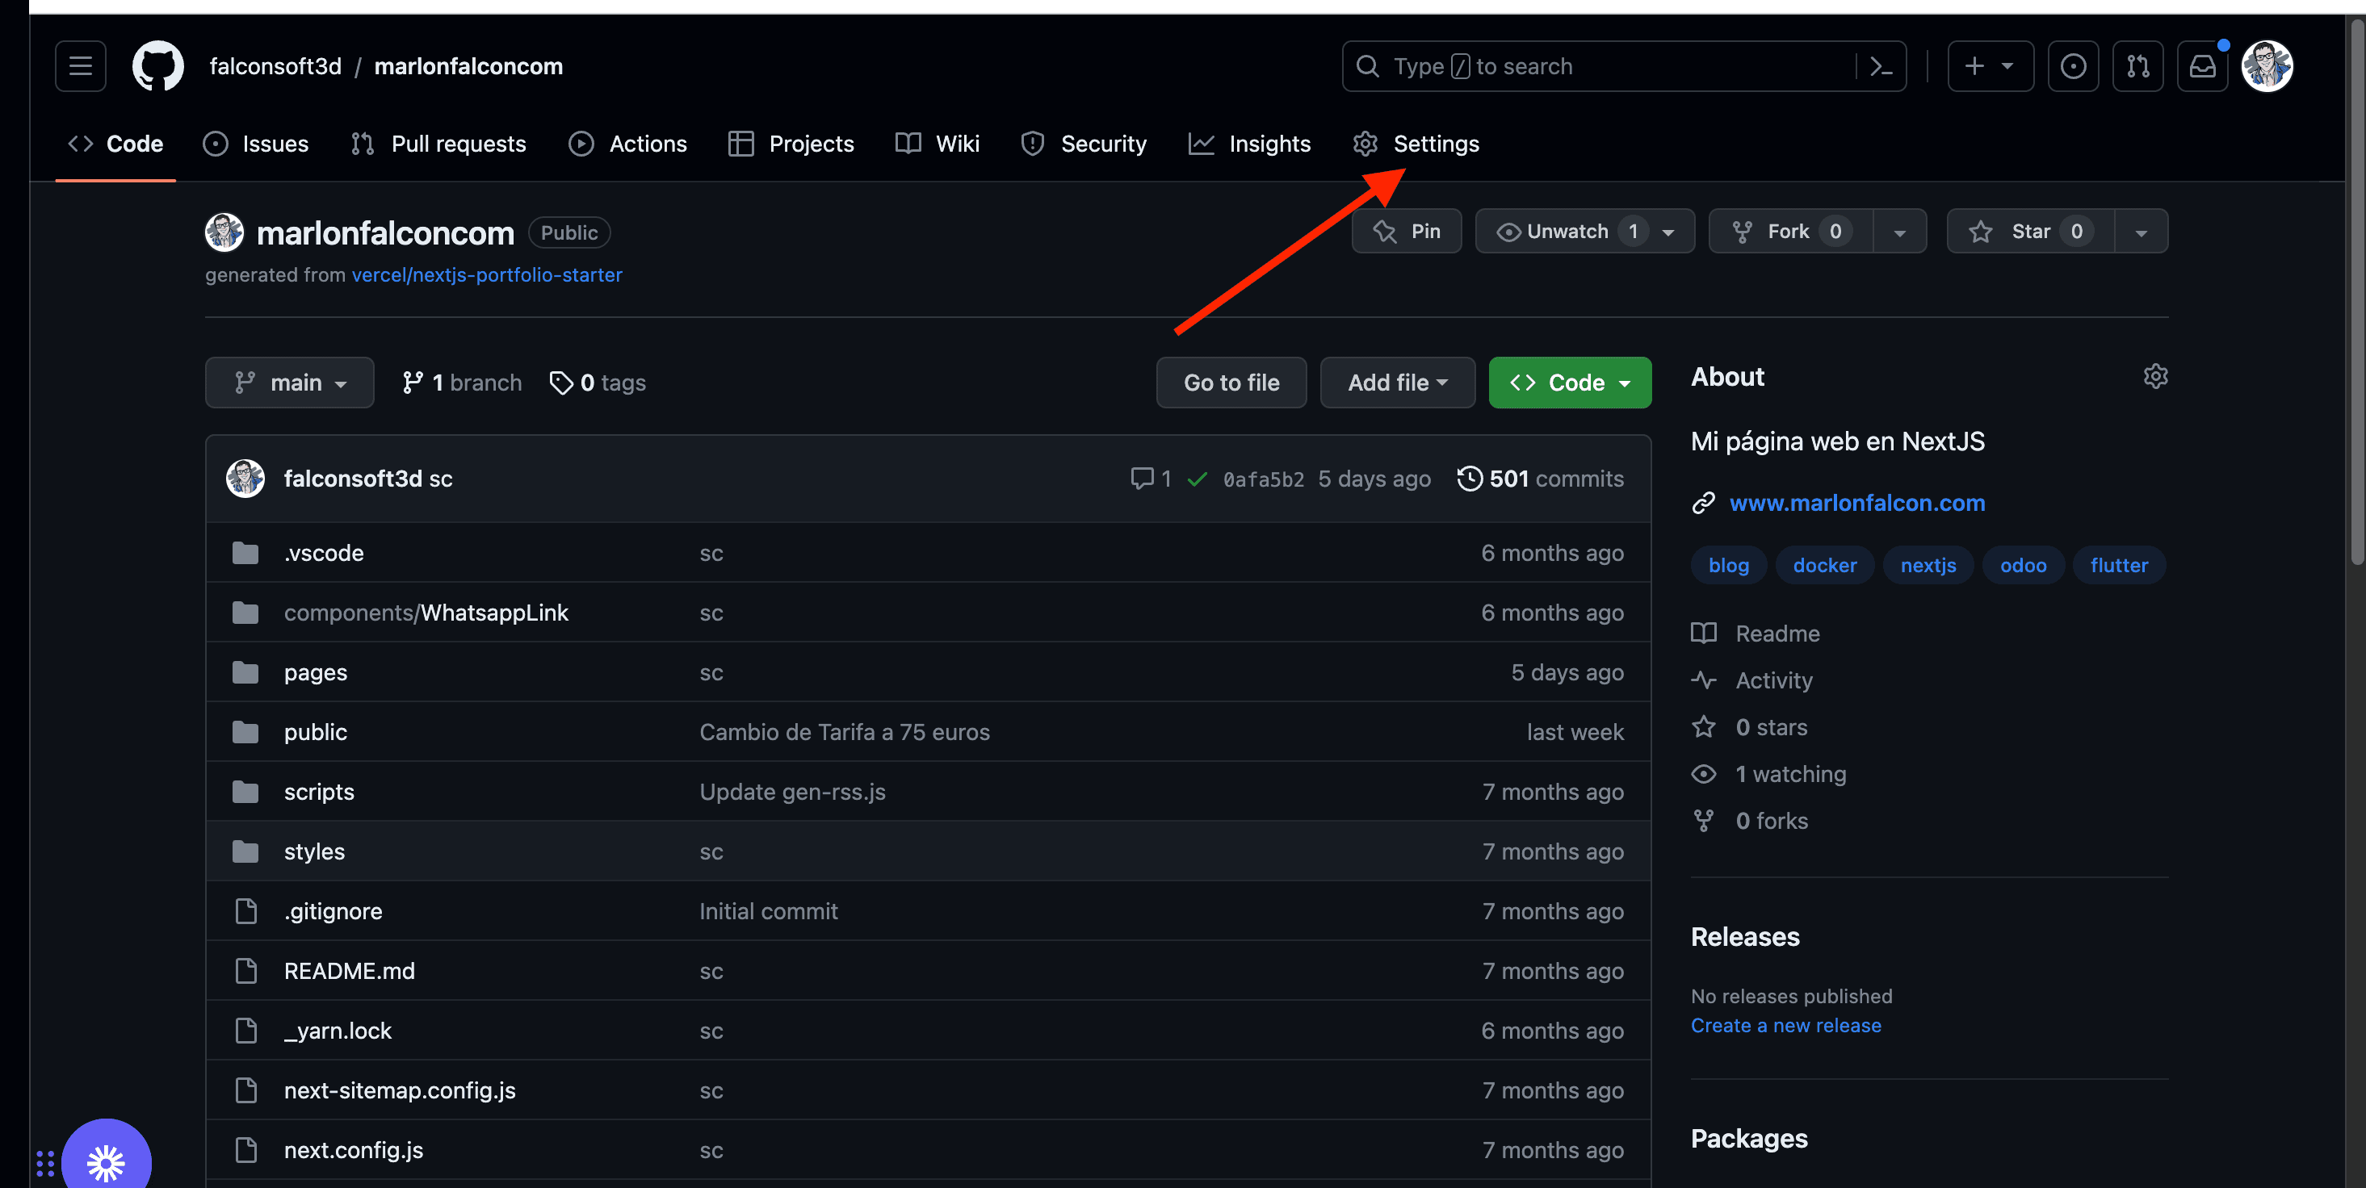Open the Create new plus dropdown
2366x1188 pixels.
tap(1991, 66)
